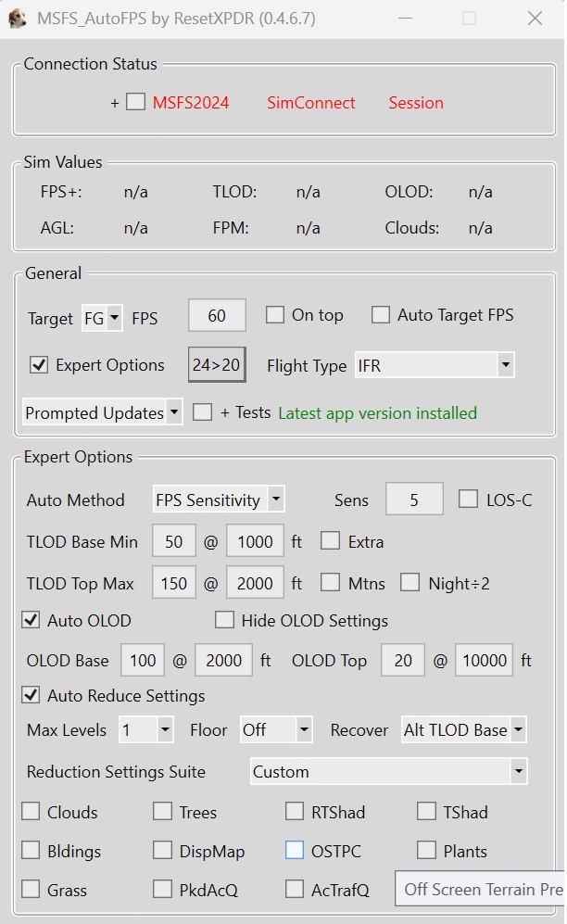The width and height of the screenshot is (567, 924).
Task: Uncheck Auto Reduce Settings checkbox
Action: [x=31, y=695]
